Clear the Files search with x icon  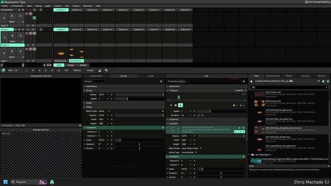pos(326,87)
